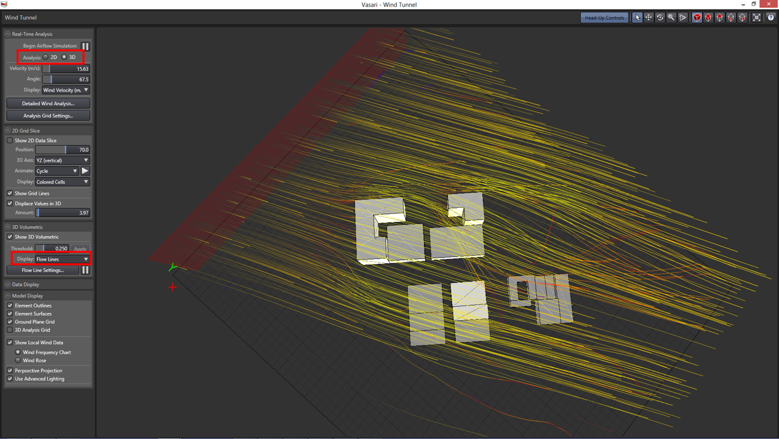Open Analysis Grid Settings

49,116
